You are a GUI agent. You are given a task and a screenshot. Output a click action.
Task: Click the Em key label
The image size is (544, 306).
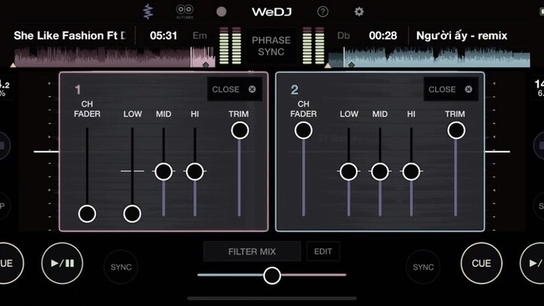pyautogui.click(x=199, y=36)
